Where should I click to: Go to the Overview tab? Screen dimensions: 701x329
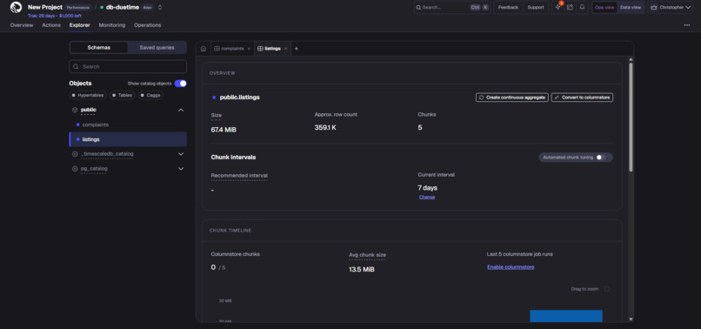[22, 25]
